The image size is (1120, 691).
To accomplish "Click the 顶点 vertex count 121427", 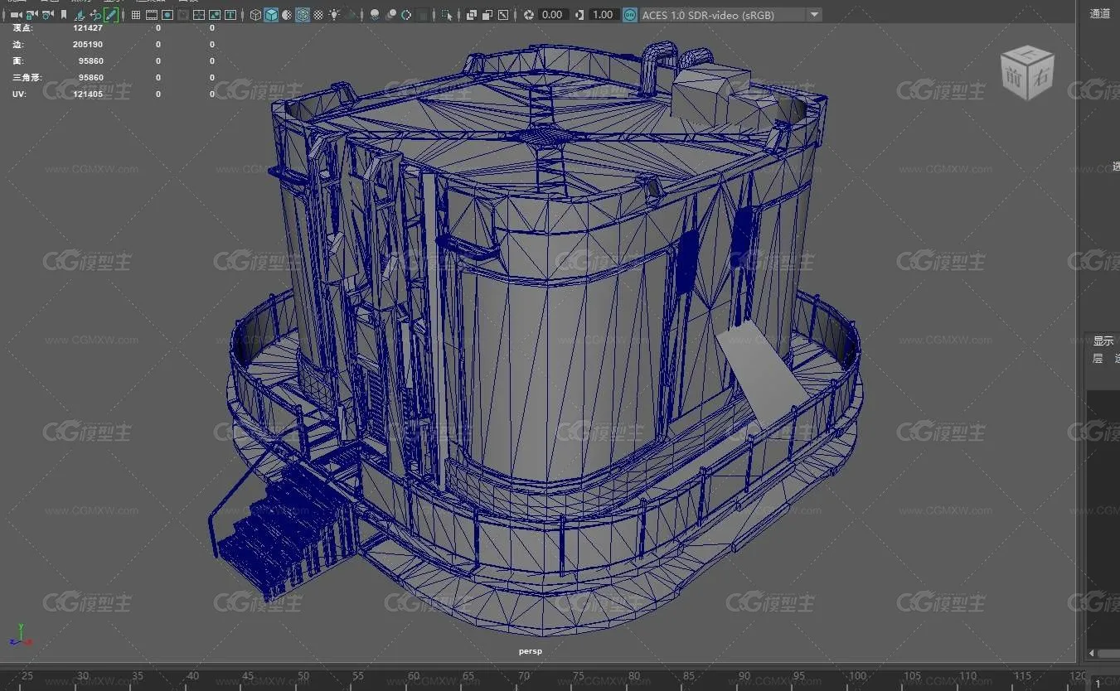I will click(x=88, y=27).
